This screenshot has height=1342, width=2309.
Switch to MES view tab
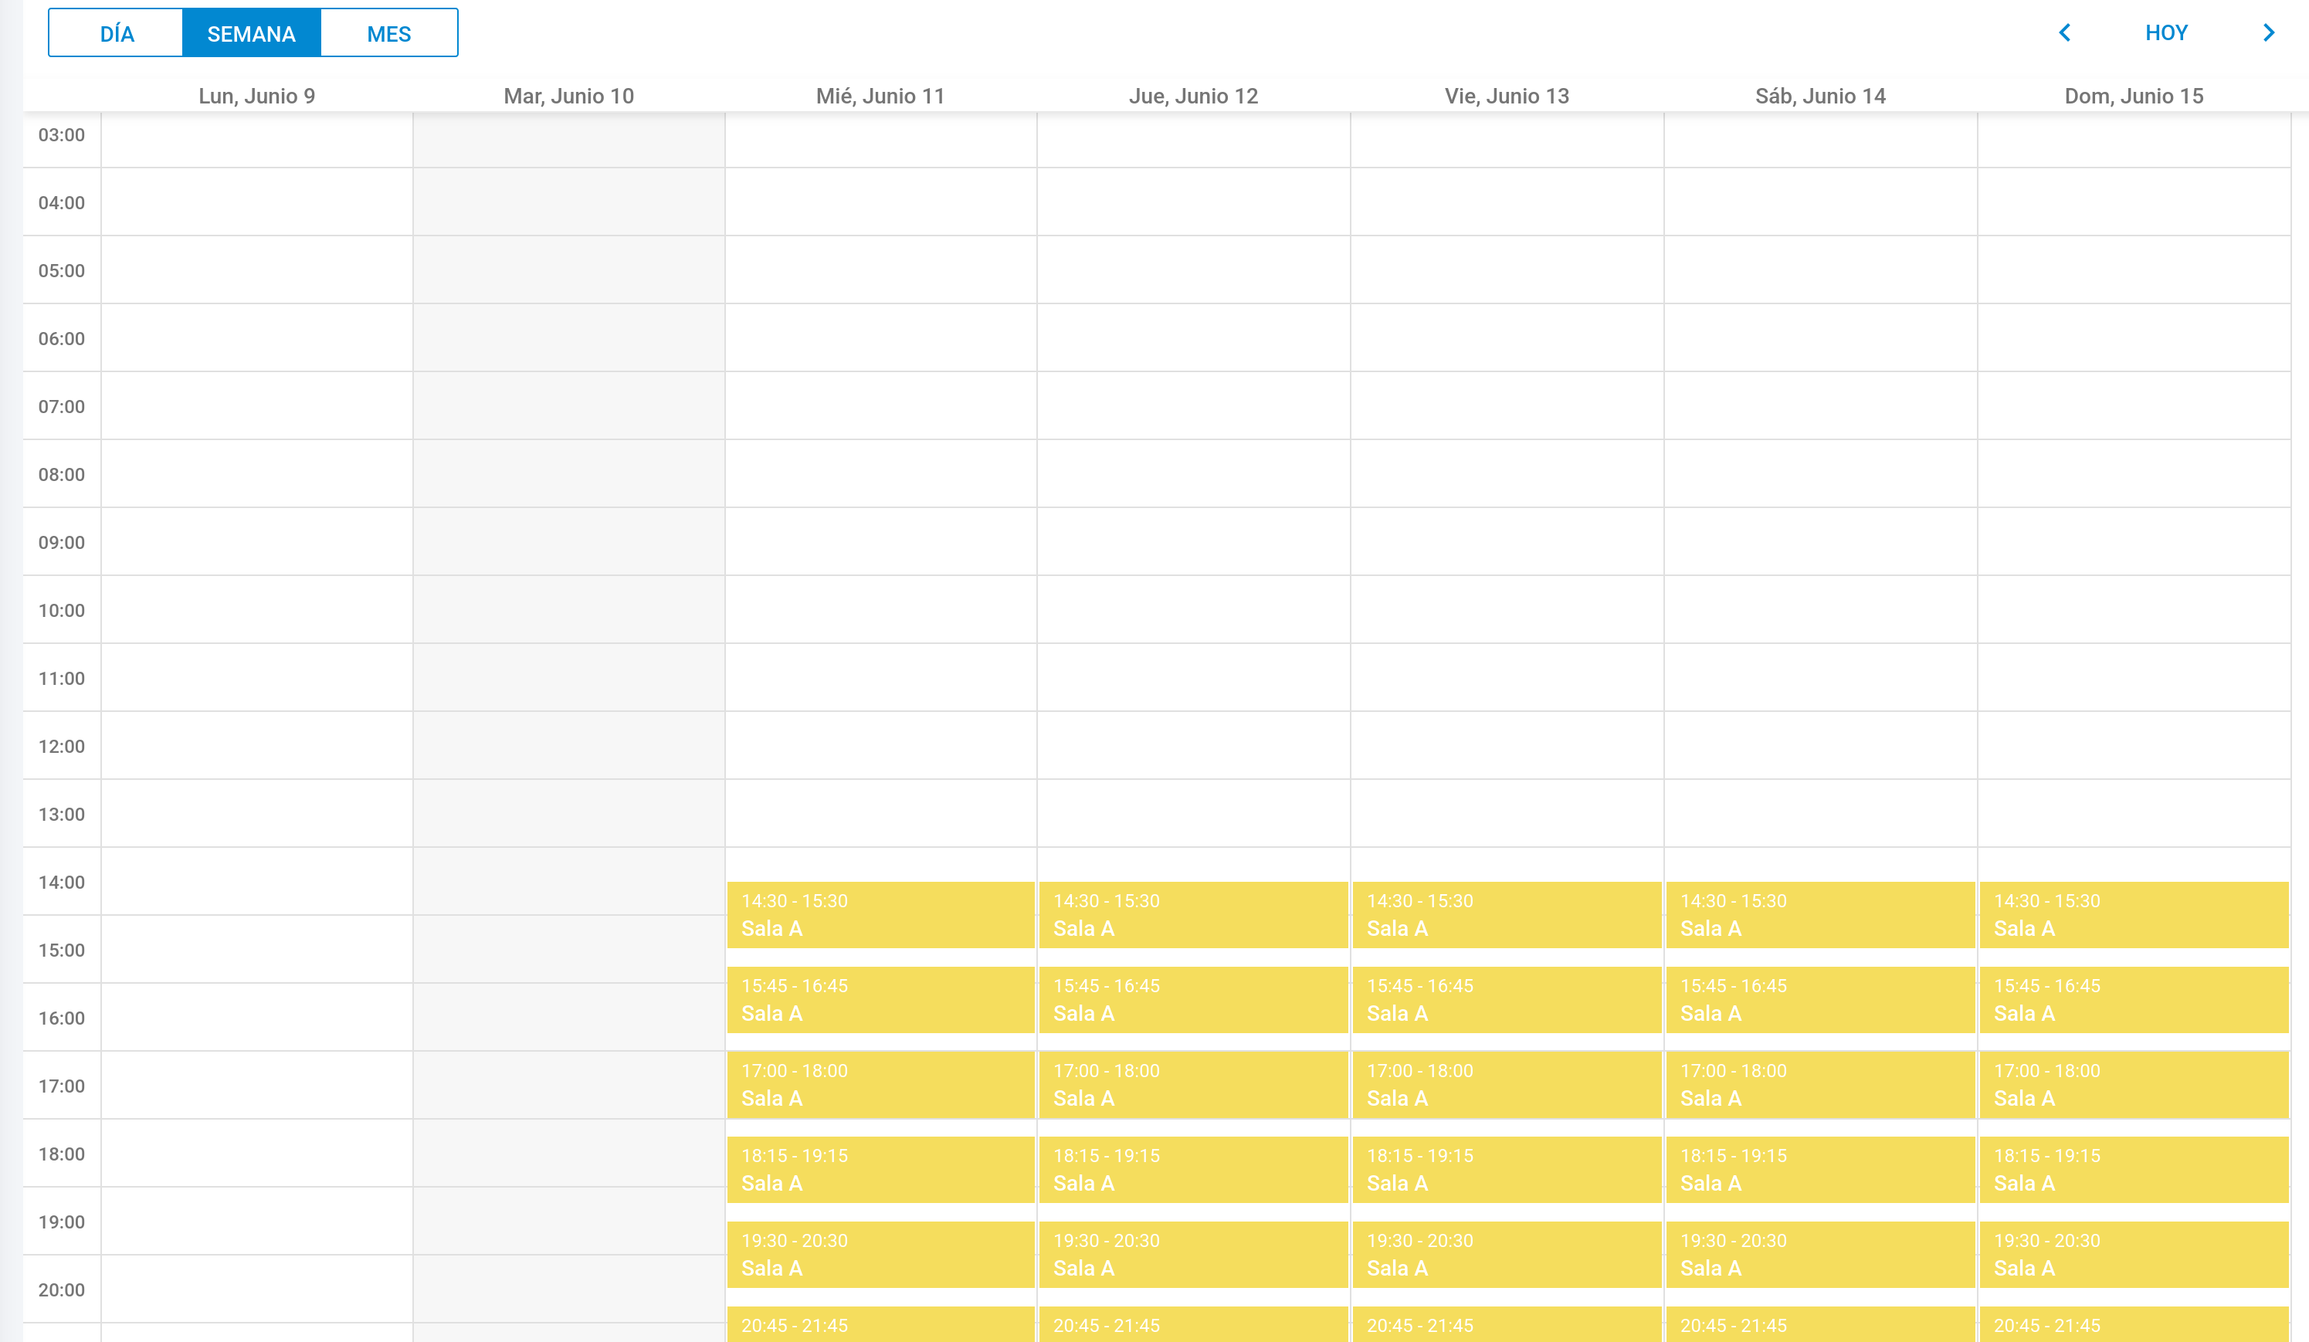point(388,34)
